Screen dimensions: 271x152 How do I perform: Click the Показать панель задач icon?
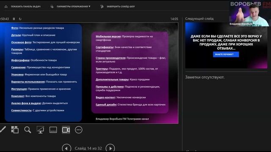coord(6,7)
